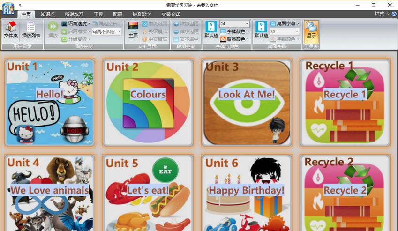The height and width of the screenshot is (231, 398).
Task: Open the 播放列表 playlist
Action: pos(31,30)
